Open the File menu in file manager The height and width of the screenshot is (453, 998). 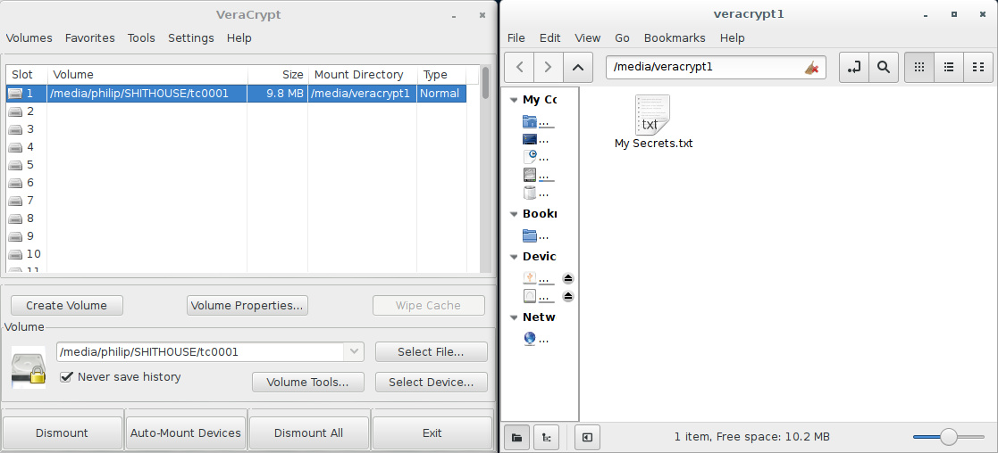pos(516,38)
